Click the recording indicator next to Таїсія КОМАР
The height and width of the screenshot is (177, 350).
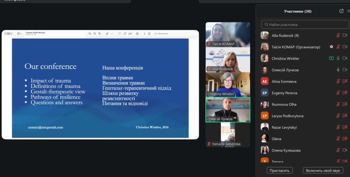[331, 47]
